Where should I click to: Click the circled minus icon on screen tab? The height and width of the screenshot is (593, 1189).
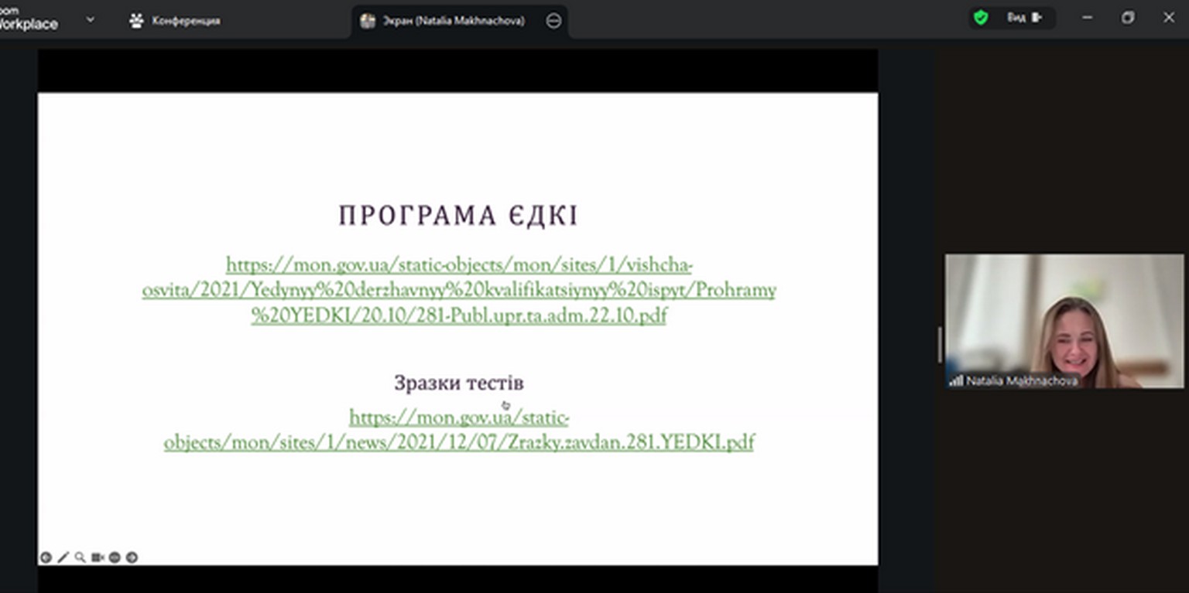(553, 21)
